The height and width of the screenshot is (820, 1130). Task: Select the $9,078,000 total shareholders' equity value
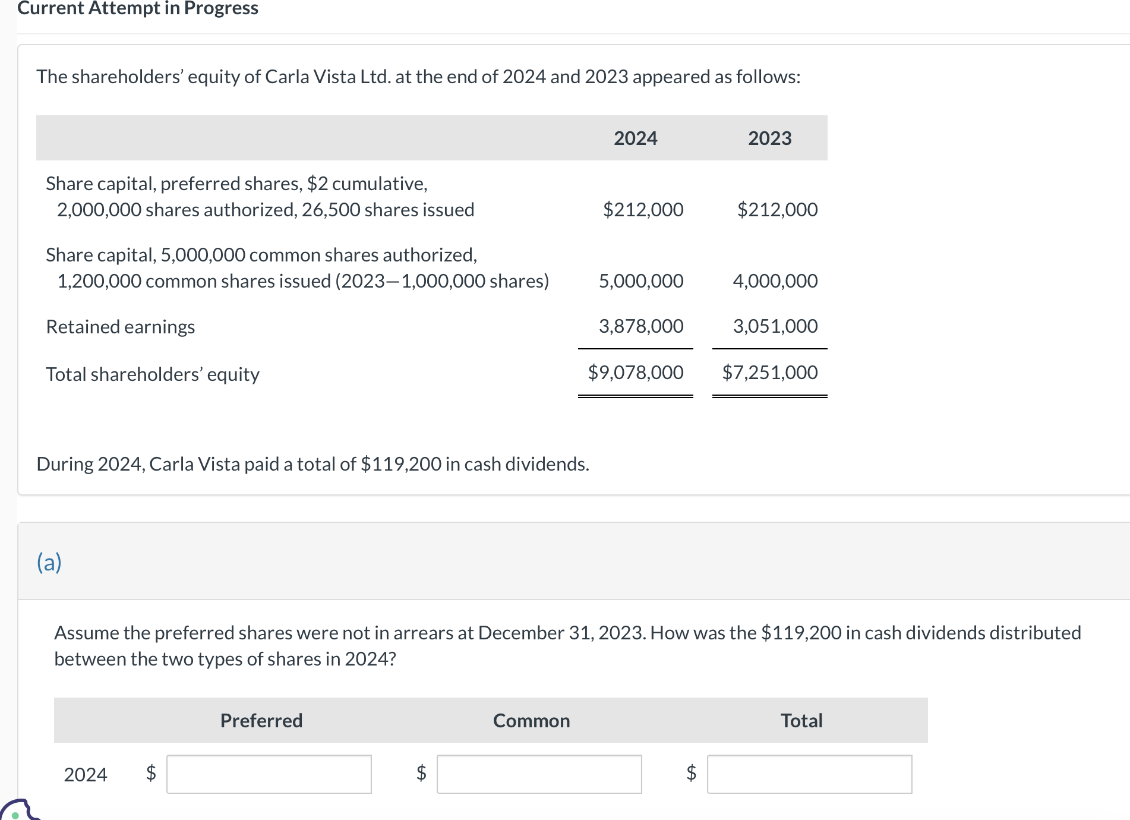[635, 372]
